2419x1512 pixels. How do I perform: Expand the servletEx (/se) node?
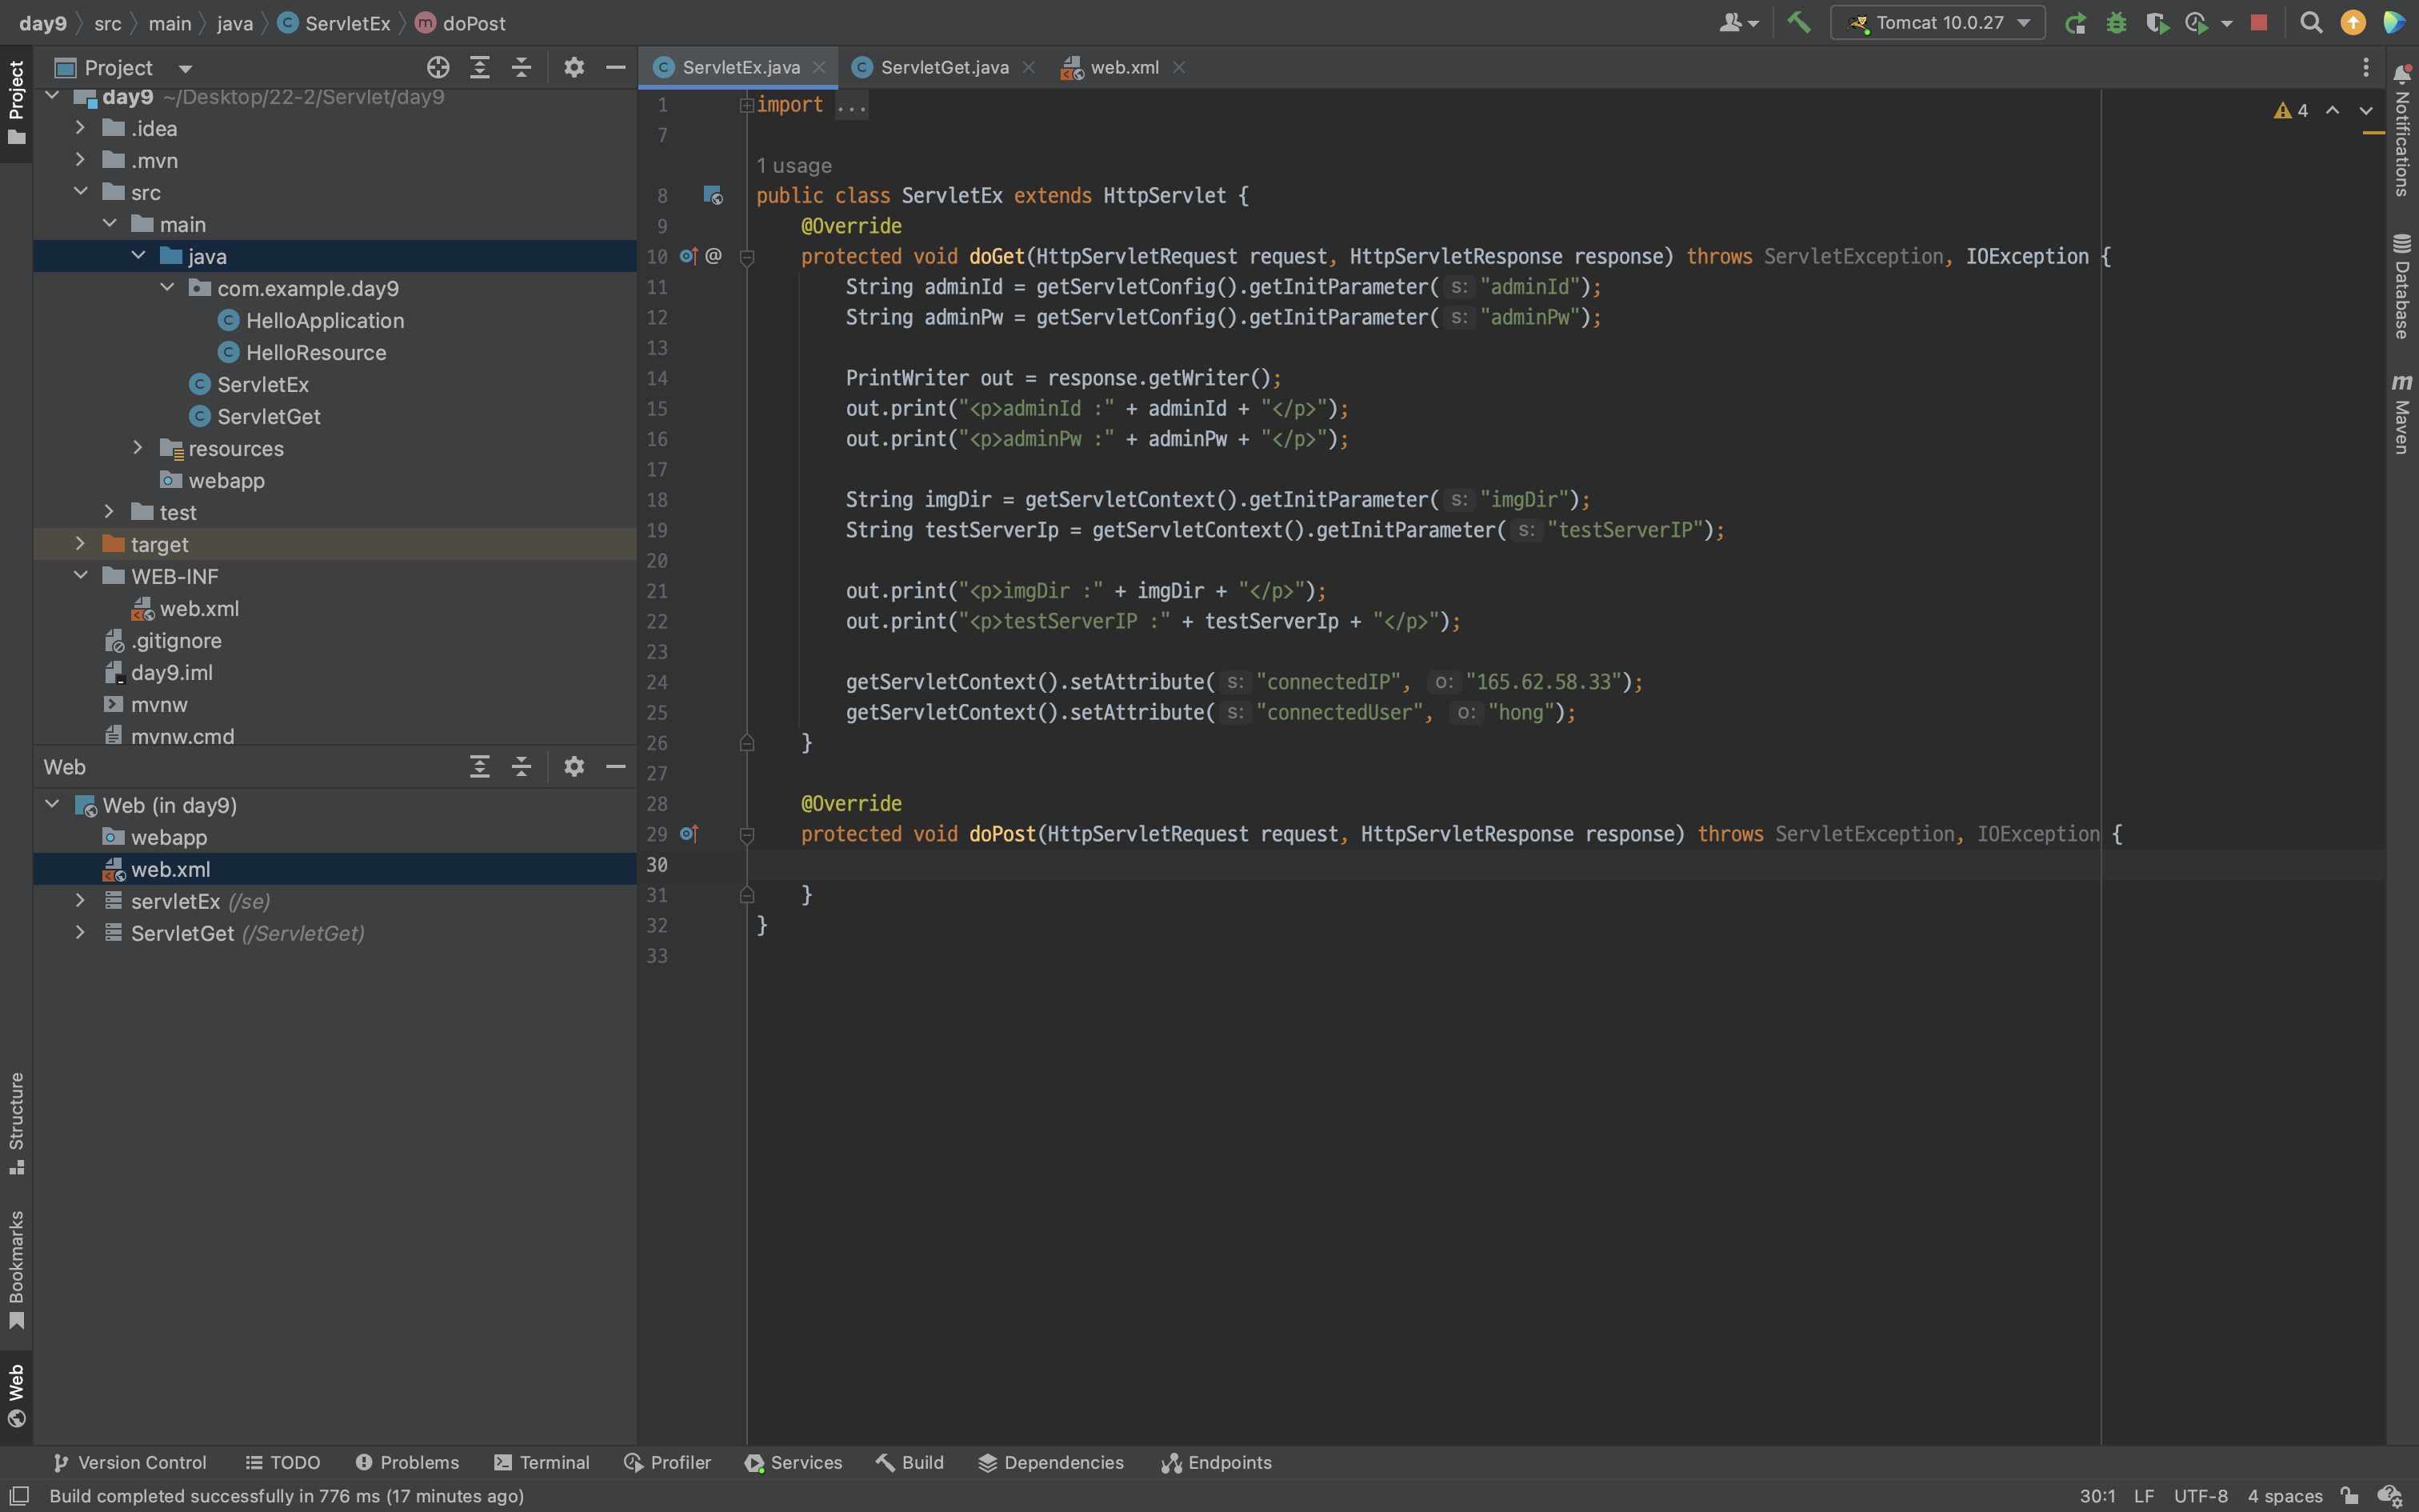[x=81, y=901]
